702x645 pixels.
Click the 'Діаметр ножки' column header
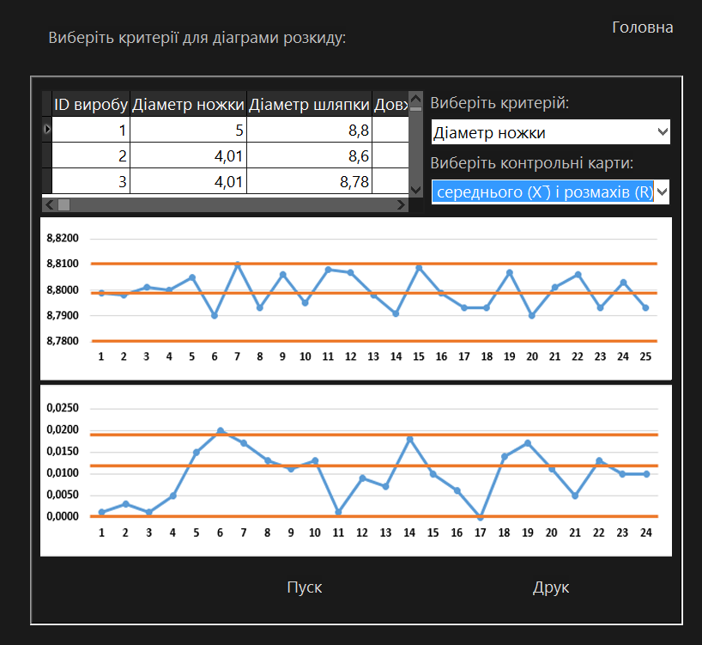point(189,105)
